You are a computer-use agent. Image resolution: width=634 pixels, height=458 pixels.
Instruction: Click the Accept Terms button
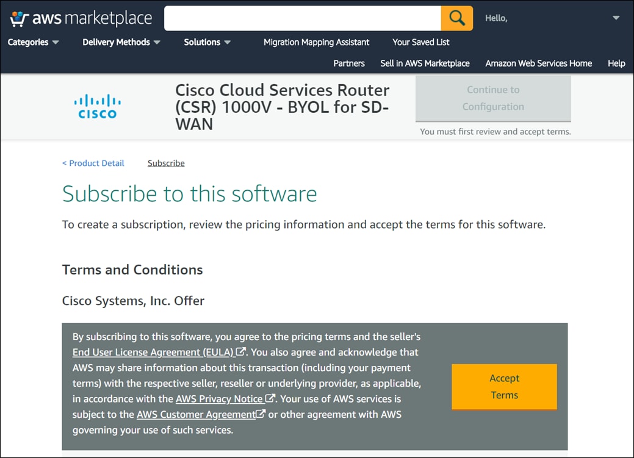tap(504, 387)
